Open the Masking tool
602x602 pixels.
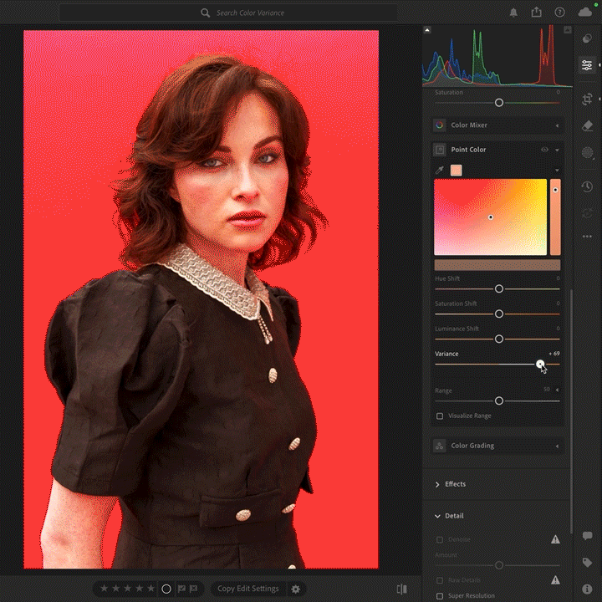(x=587, y=153)
